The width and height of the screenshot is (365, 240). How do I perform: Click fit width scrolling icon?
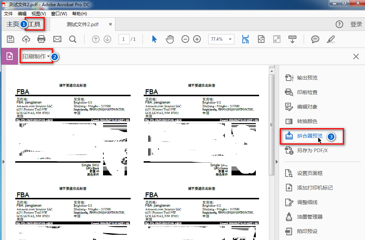click(x=245, y=39)
